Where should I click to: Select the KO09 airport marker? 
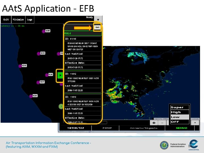pos(44,31)
